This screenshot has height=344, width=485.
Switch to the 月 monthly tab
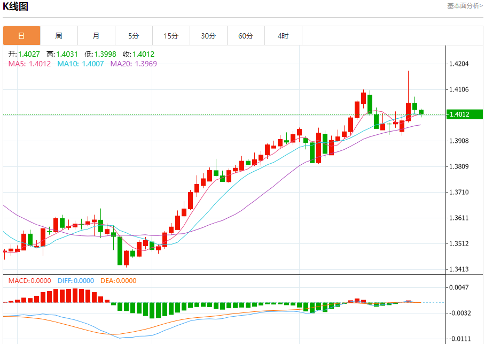(97, 36)
